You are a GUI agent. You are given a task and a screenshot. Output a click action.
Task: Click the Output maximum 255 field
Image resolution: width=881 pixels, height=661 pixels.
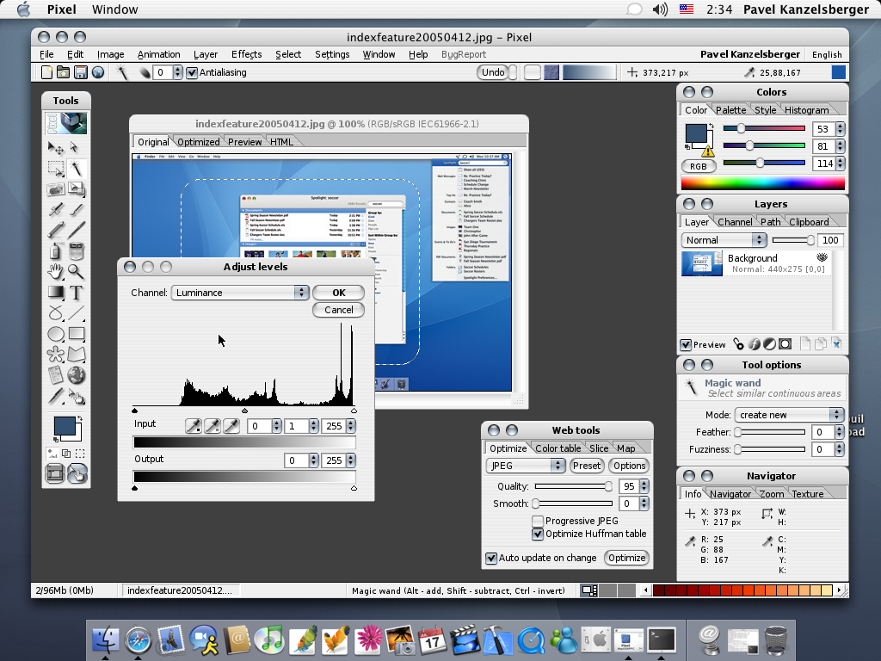tap(335, 460)
